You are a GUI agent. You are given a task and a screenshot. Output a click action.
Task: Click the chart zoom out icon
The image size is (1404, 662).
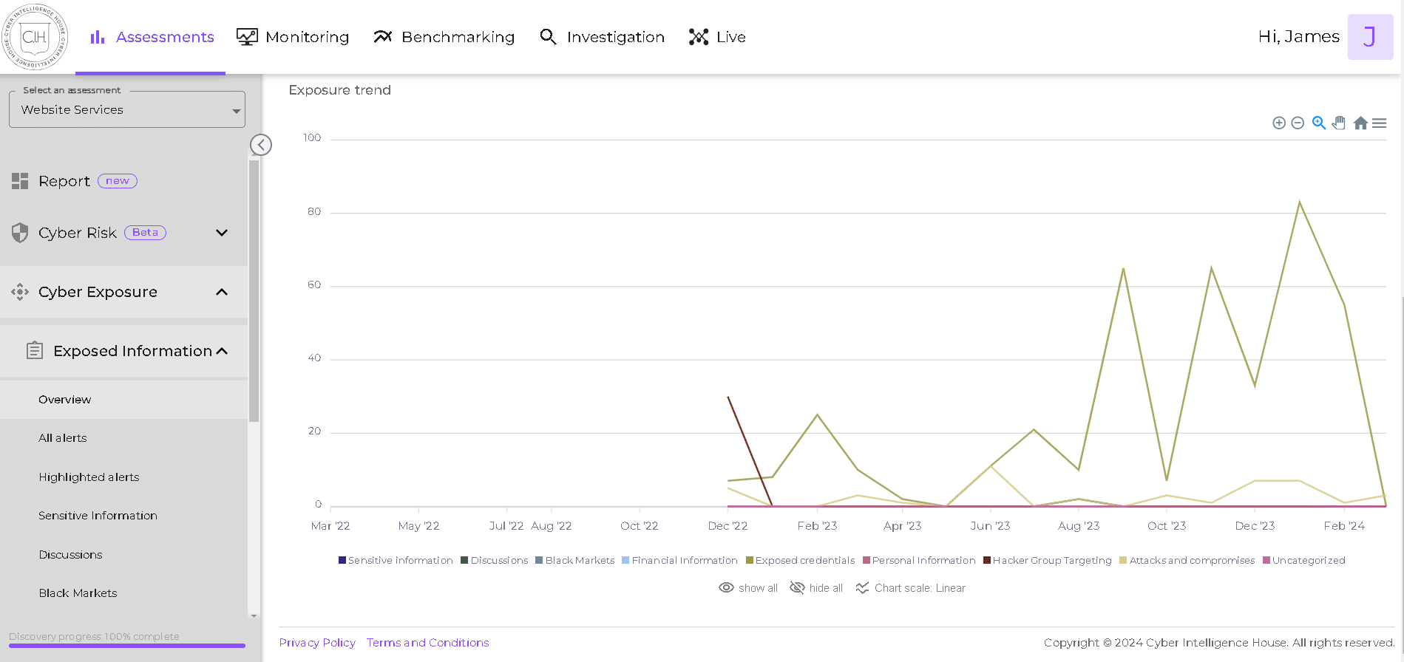click(1298, 123)
